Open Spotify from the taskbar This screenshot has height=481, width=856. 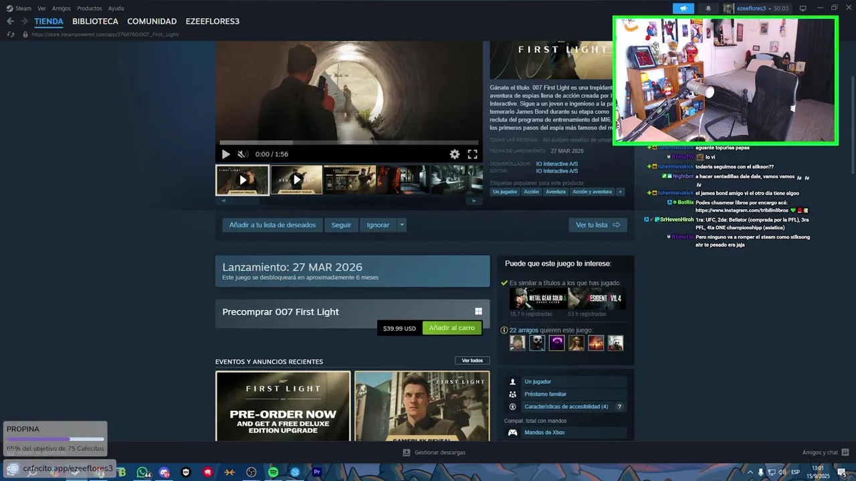(x=273, y=472)
